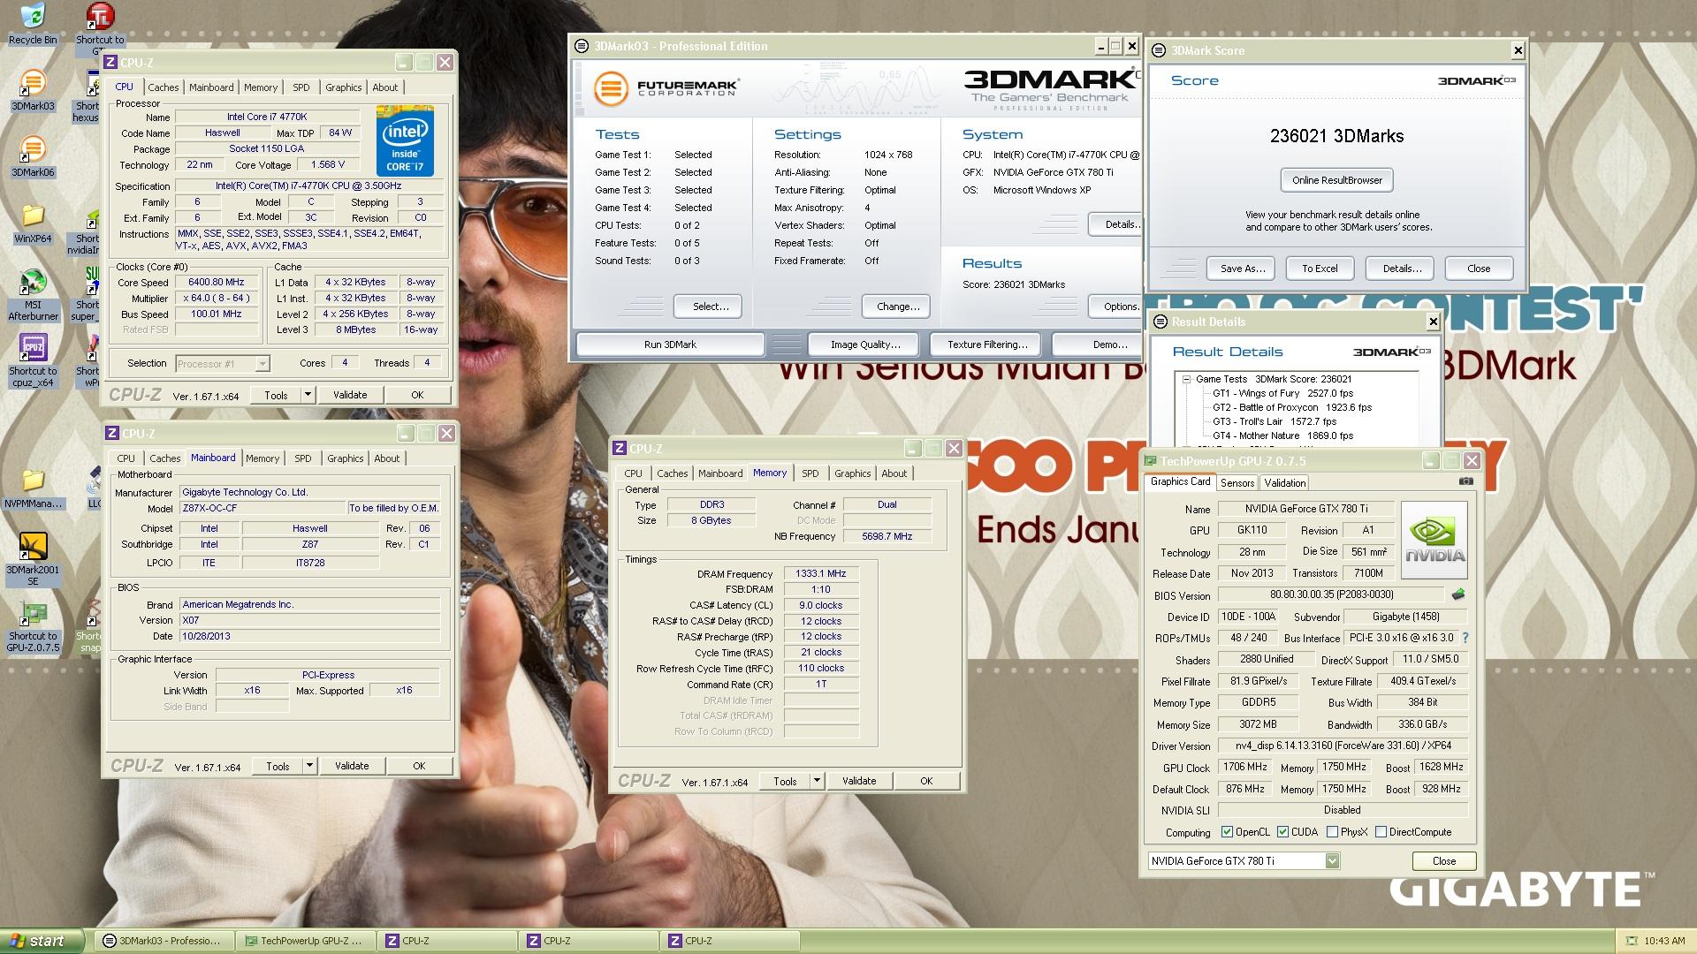The image size is (1697, 954).
Task: Open the GPU selection dropdown in GPU-Z
Action: point(1332,861)
